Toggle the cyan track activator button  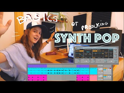click(x=105, y=68)
